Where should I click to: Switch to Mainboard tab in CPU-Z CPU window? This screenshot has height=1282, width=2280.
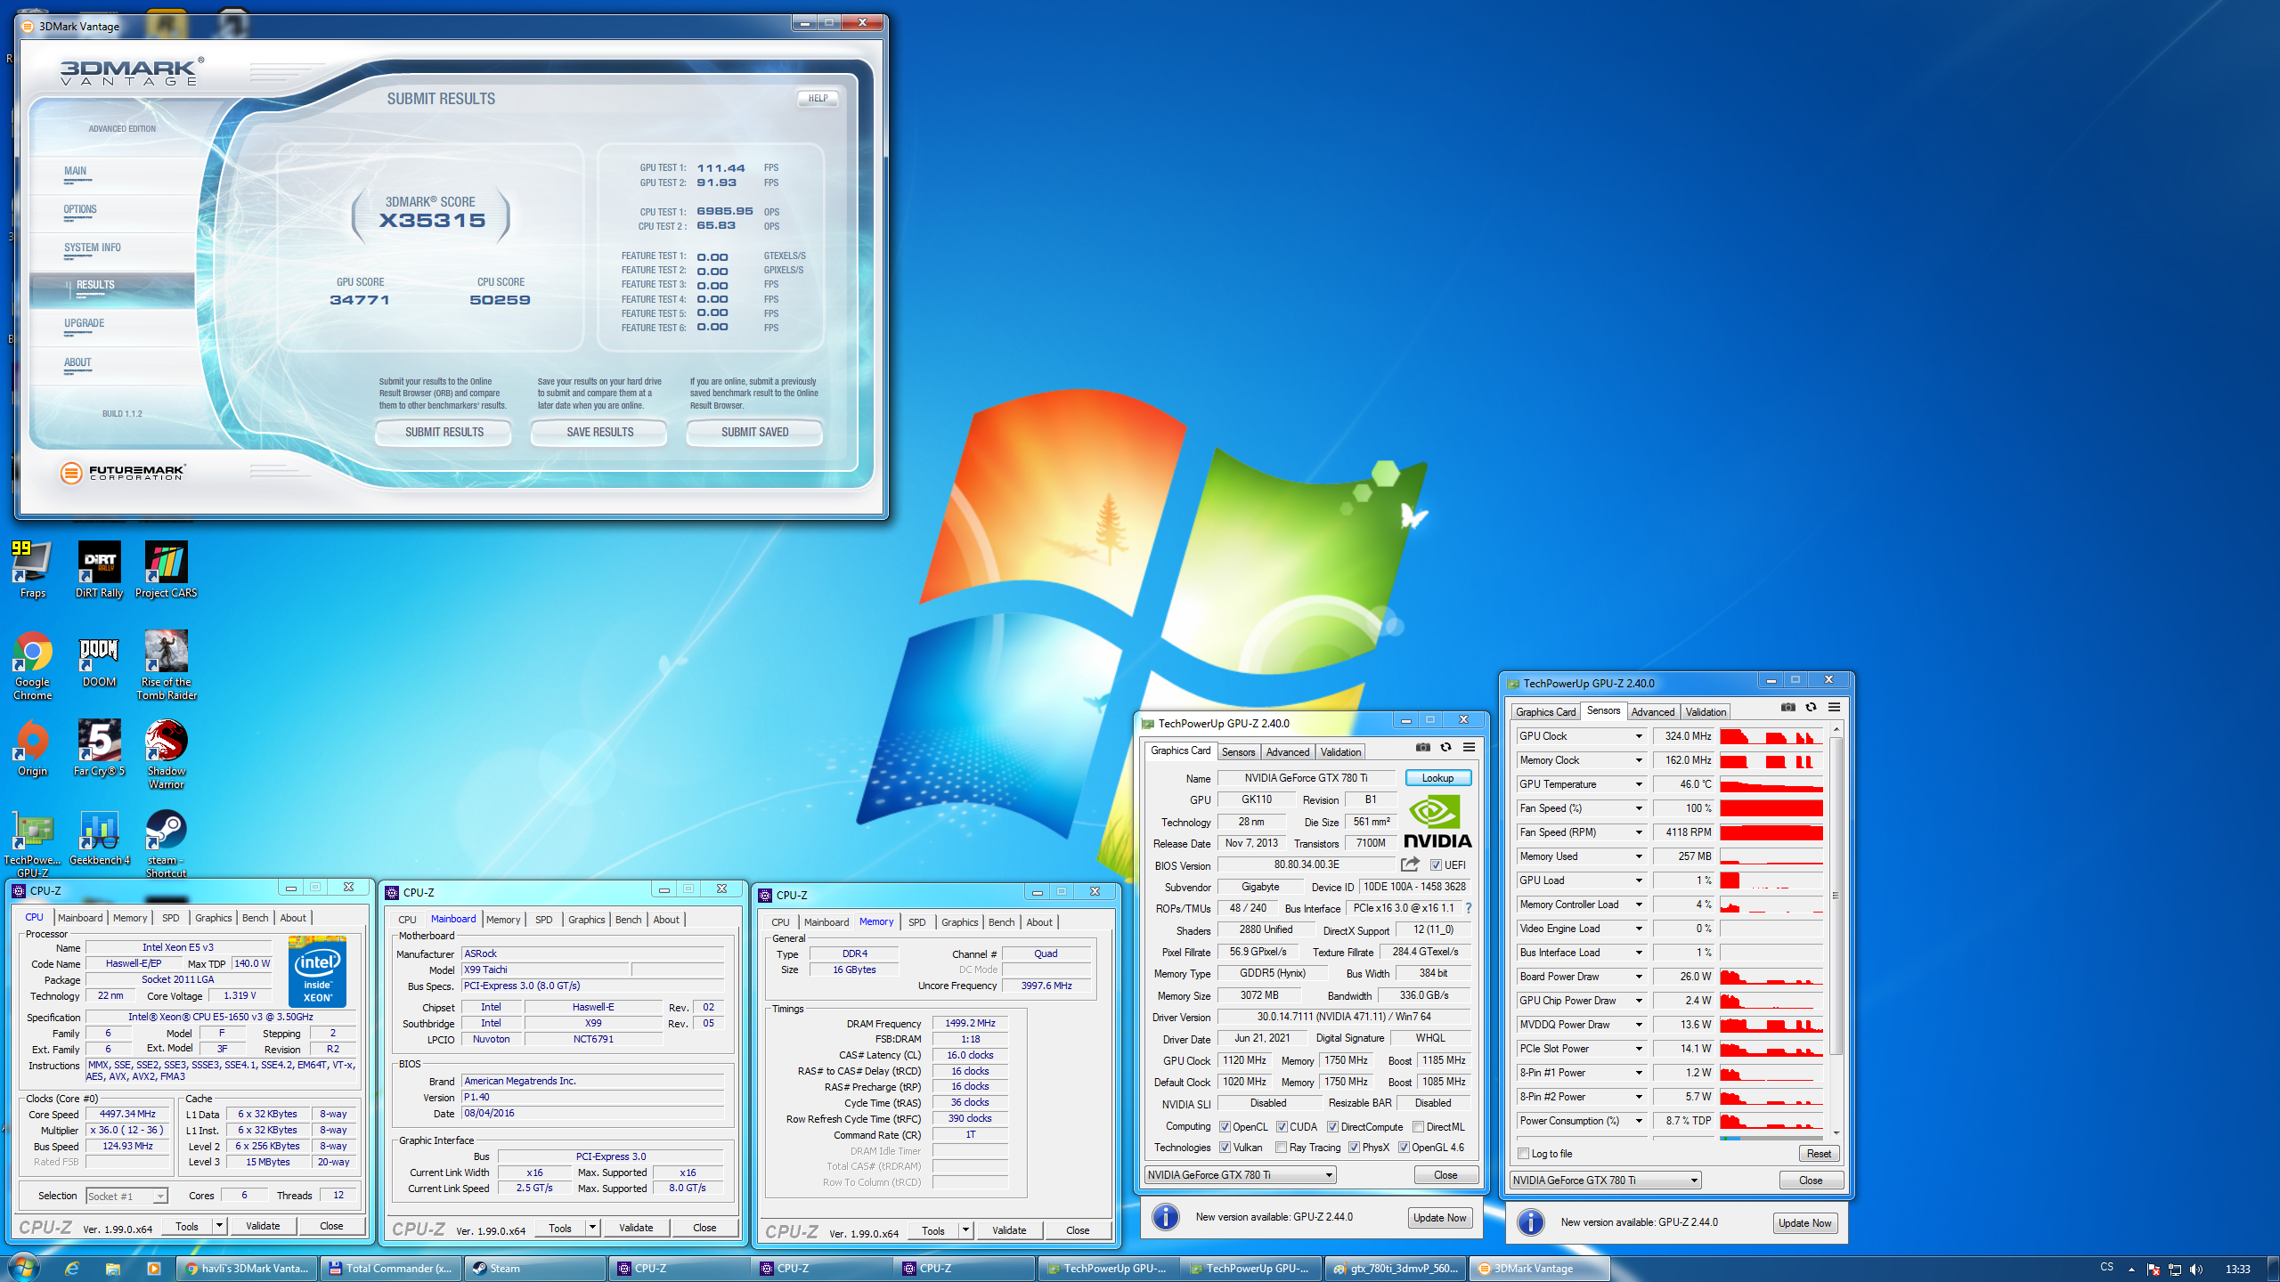pyautogui.click(x=80, y=918)
